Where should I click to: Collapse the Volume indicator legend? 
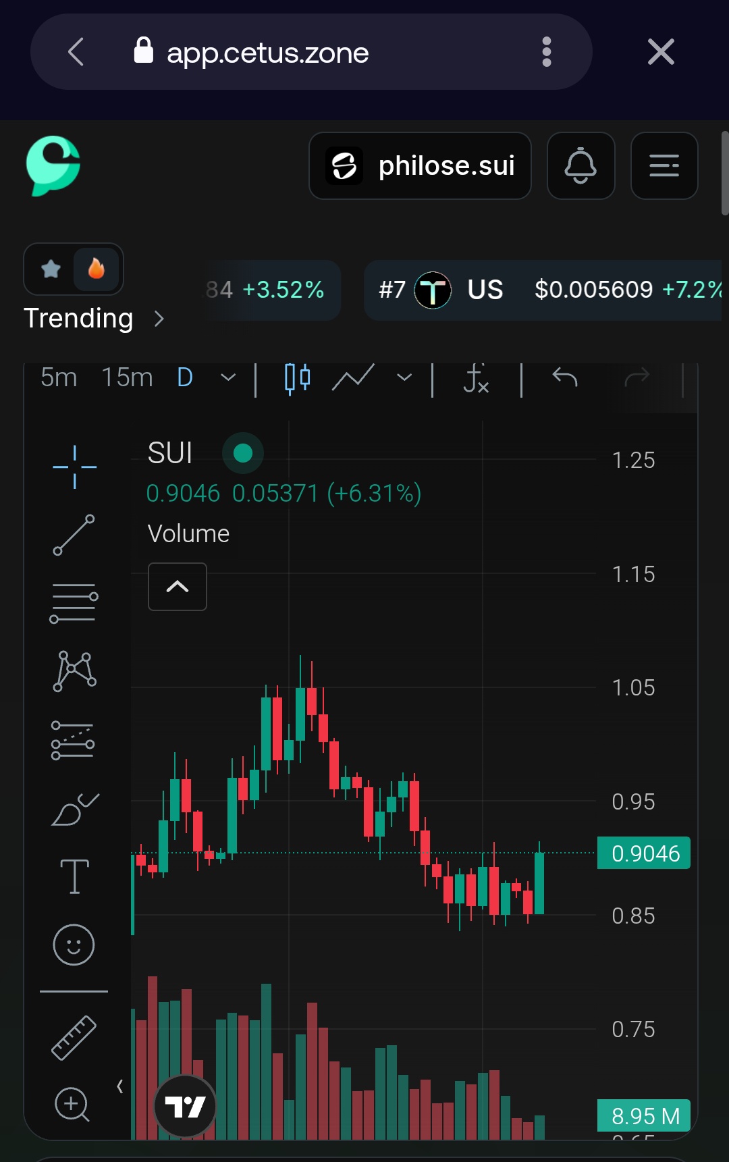coord(178,587)
